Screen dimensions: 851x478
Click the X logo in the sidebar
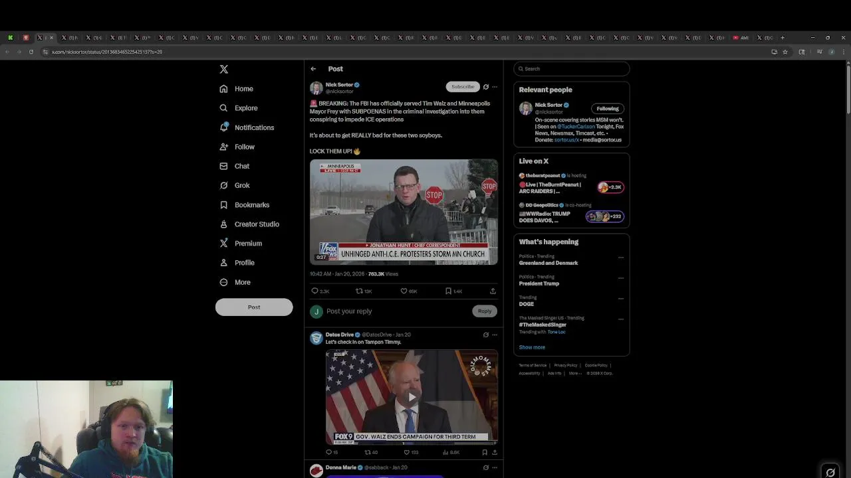224,69
